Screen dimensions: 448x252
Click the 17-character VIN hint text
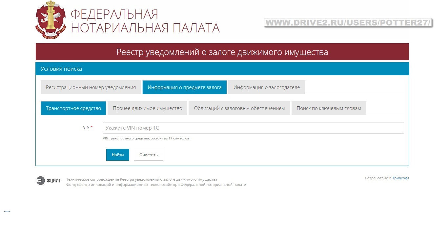pyautogui.click(x=146, y=138)
